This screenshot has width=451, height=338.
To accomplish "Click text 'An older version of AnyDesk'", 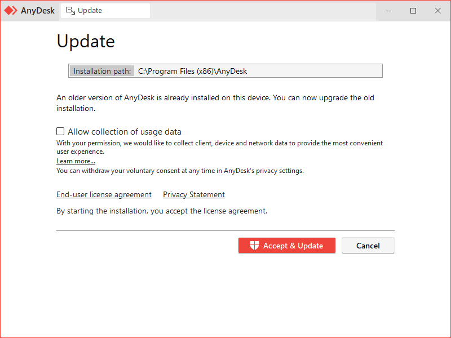I will 105,97.
